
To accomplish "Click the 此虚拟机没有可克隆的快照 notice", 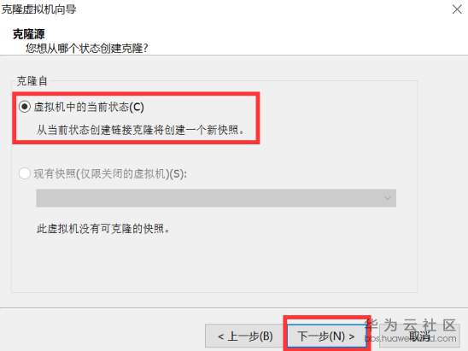I will (x=103, y=229).
